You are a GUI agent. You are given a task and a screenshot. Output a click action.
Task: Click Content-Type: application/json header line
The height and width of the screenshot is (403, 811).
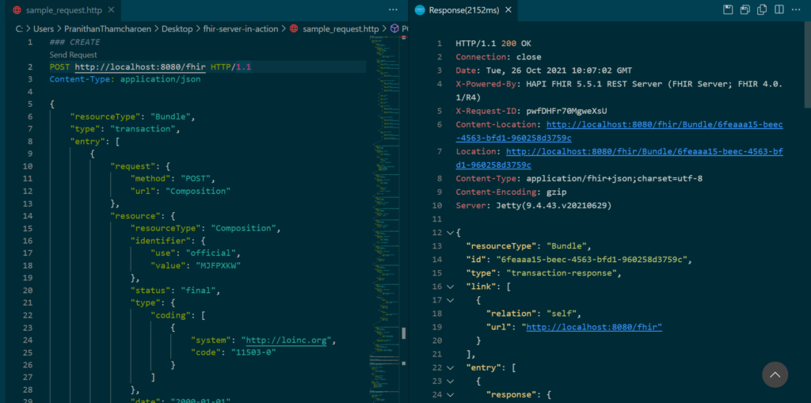coord(125,79)
